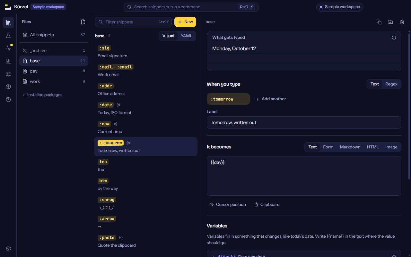411x257 pixels.
Task: Select the HTML output tab
Action: (x=373, y=147)
